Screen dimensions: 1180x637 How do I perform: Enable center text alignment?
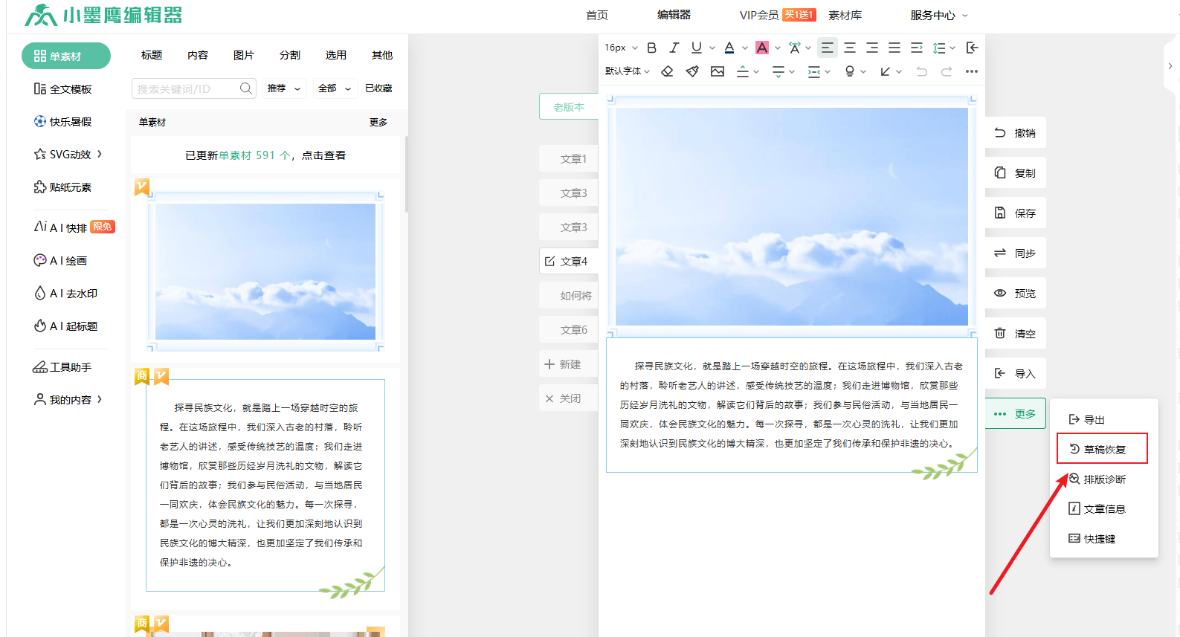tap(850, 48)
